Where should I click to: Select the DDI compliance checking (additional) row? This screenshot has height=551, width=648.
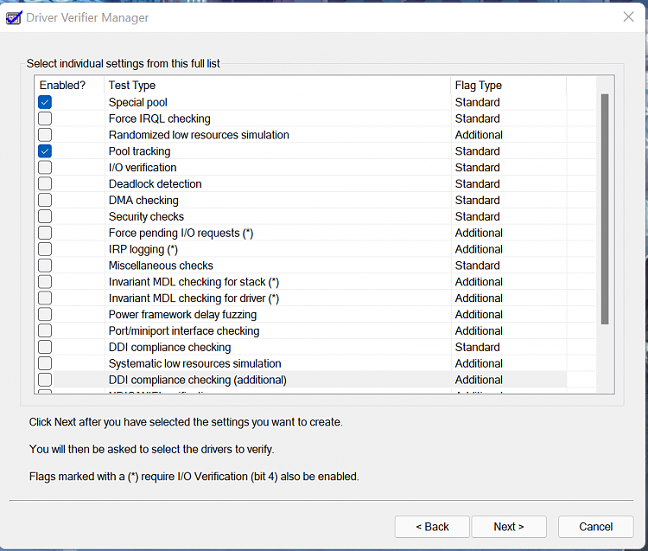198,380
